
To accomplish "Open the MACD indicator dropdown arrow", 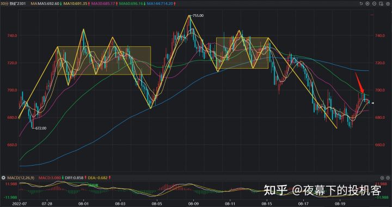I will (x=3, y=178).
